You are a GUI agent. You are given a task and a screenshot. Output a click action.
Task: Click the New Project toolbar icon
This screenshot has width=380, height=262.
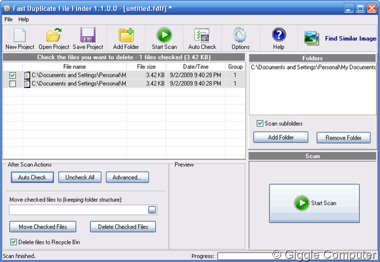20,35
